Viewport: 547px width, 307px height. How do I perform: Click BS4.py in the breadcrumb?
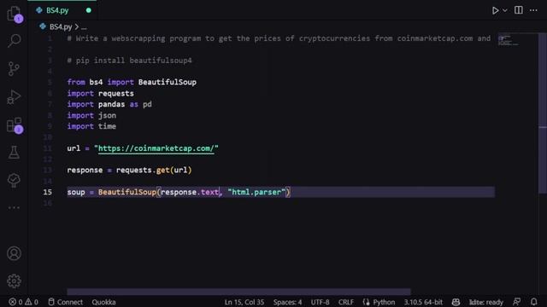(x=61, y=26)
